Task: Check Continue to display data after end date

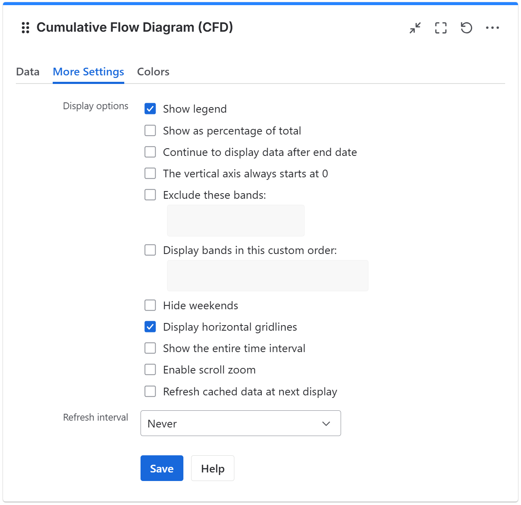Action: click(x=150, y=152)
